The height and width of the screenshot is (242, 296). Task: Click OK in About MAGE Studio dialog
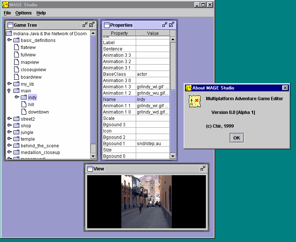[x=237, y=138]
